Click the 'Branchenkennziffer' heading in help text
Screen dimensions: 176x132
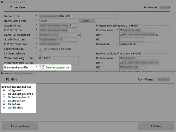point(17,87)
